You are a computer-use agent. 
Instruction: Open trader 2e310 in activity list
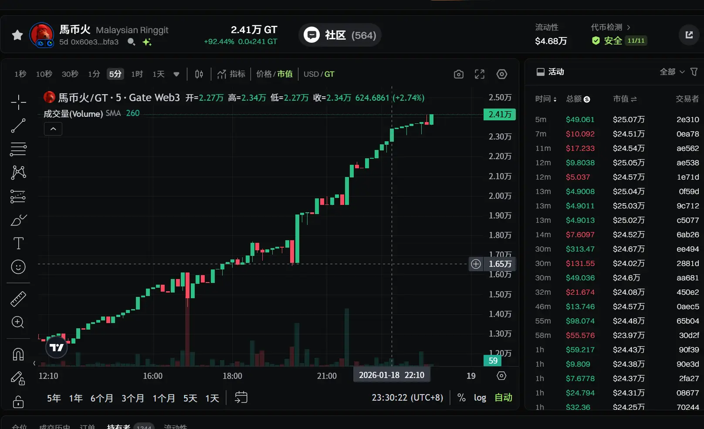click(687, 119)
